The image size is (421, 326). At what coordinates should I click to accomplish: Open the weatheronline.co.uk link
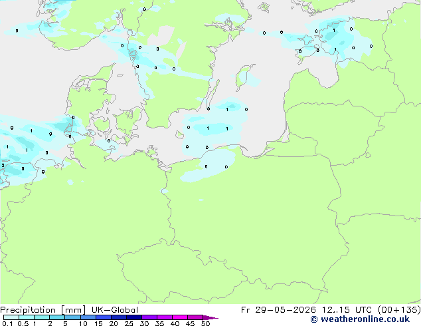(x=360, y=319)
